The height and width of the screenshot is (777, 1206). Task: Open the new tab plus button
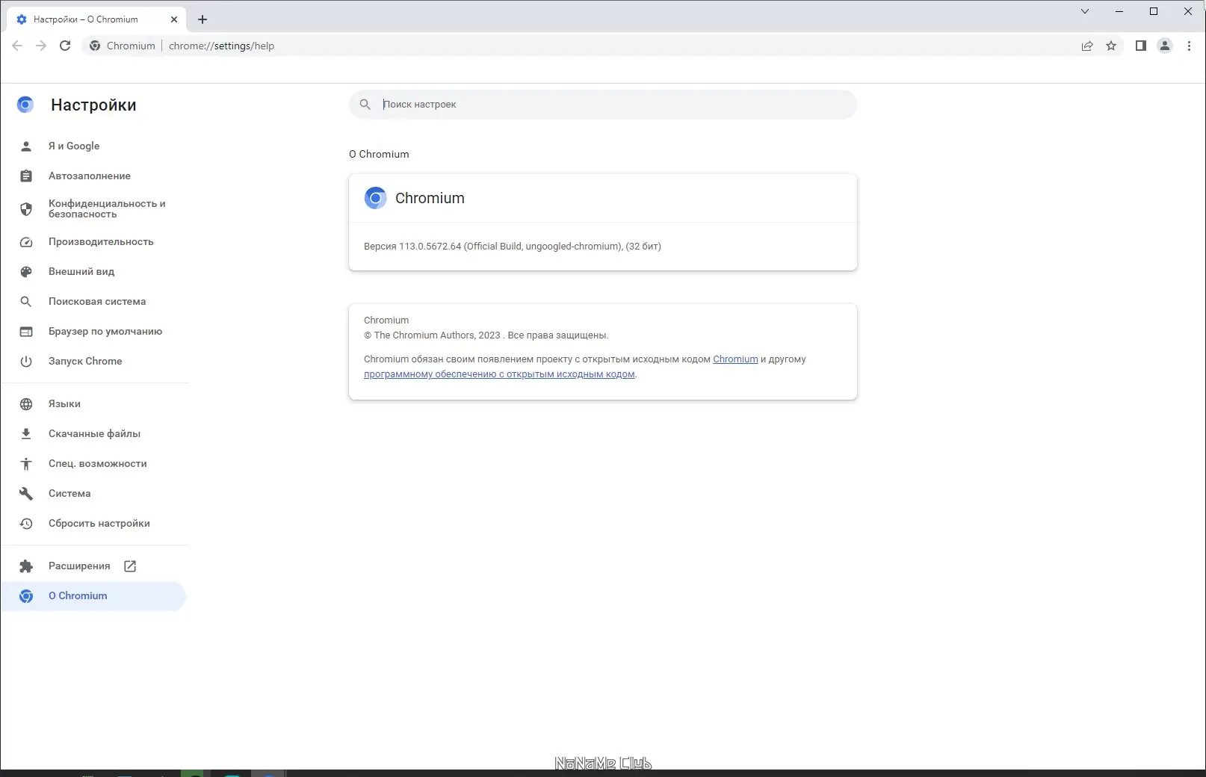click(202, 19)
